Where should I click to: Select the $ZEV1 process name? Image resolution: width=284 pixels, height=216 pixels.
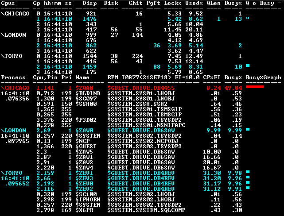point(85,173)
